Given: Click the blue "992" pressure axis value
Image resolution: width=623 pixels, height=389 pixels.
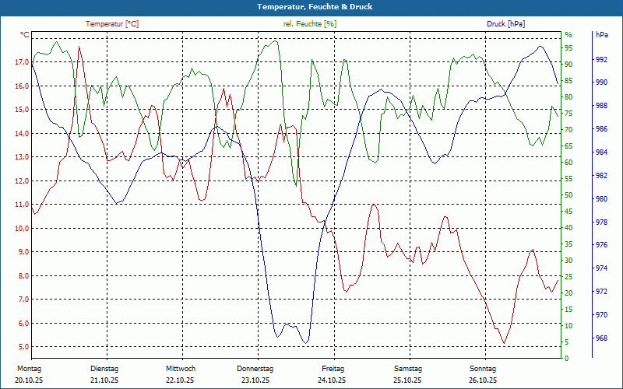Looking at the screenshot, I should 601,60.
